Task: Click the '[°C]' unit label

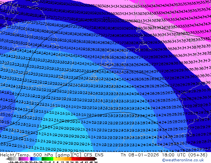Action: [77, 155]
